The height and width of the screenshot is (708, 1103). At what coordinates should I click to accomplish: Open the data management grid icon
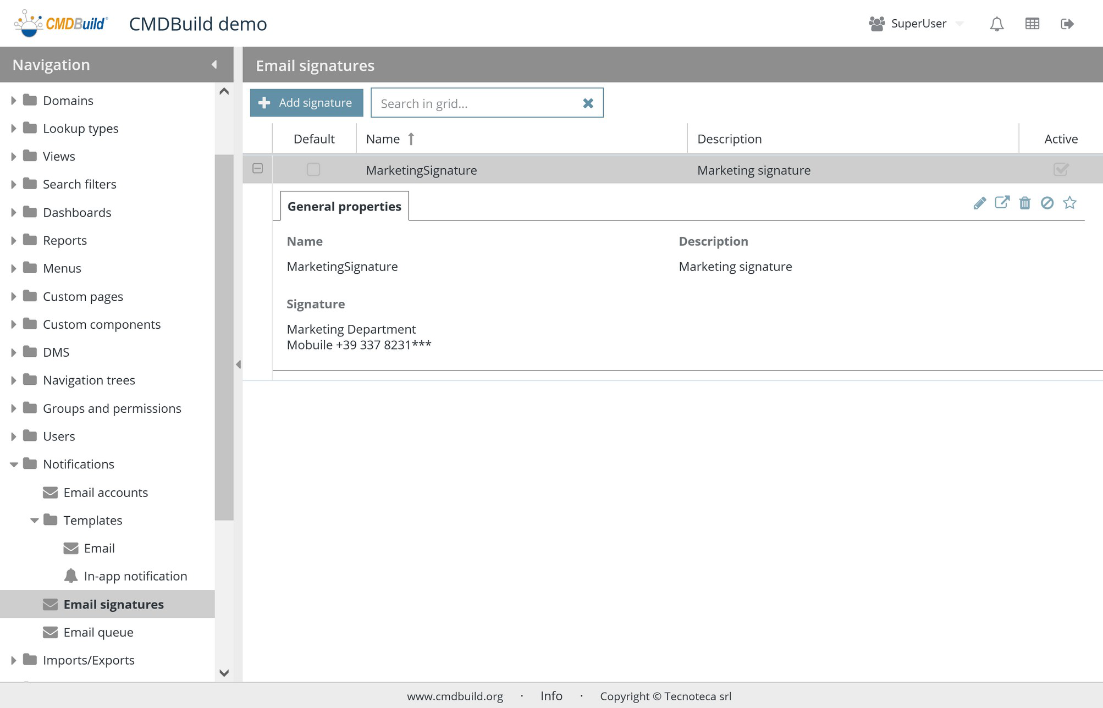tap(1032, 24)
